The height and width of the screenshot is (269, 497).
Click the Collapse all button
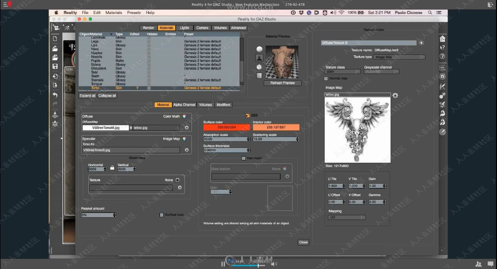(107, 96)
